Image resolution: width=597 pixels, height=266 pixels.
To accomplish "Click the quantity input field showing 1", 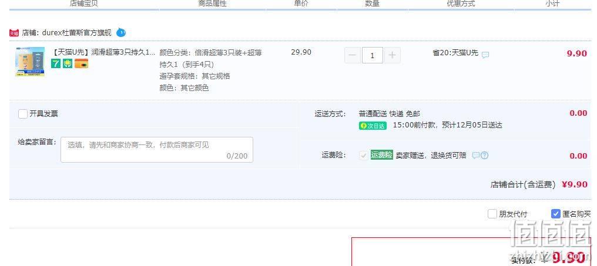I will tap(373, 56).
